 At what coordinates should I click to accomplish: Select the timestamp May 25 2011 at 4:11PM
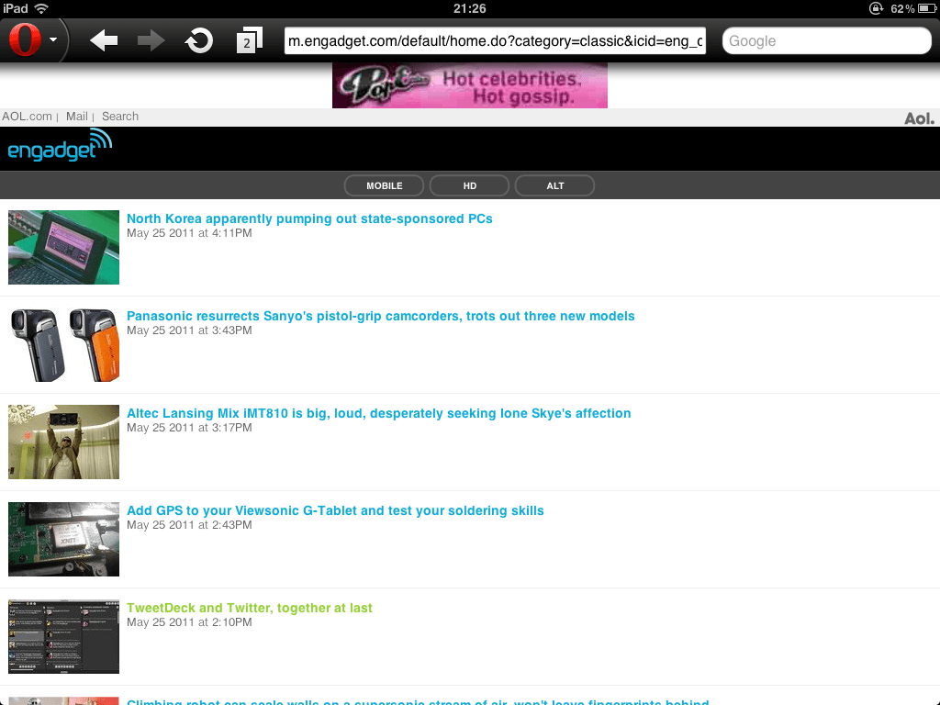[189, 233]
